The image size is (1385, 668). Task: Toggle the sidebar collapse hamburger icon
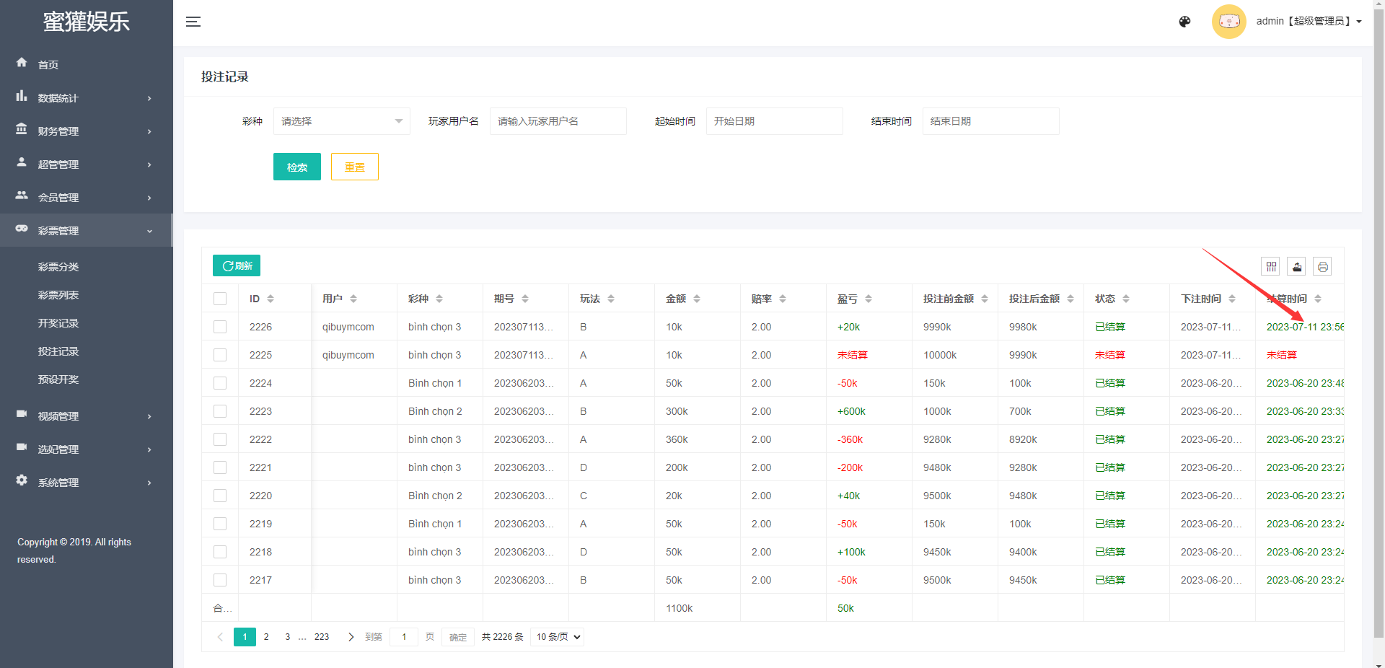point(193,22)
